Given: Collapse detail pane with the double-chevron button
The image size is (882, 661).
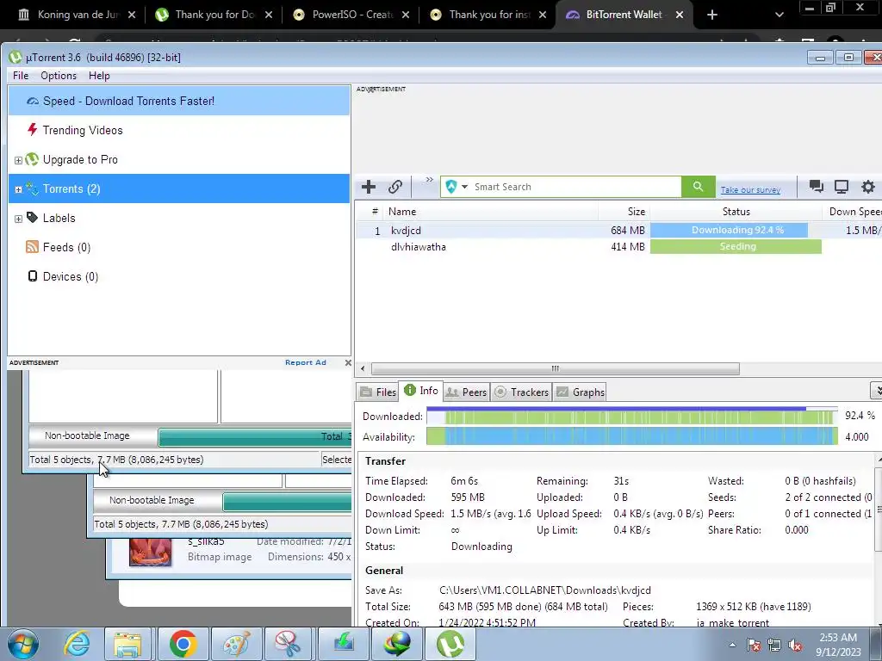Looking at the screenshot, I should (x=876, y=390).
